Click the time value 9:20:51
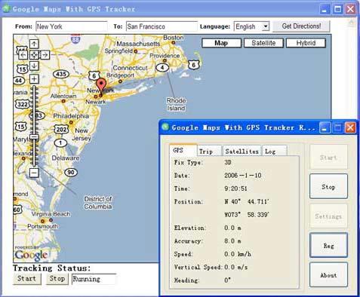Image resolution: width=360 pixels, height=297 pixels. tap(235, 188)
